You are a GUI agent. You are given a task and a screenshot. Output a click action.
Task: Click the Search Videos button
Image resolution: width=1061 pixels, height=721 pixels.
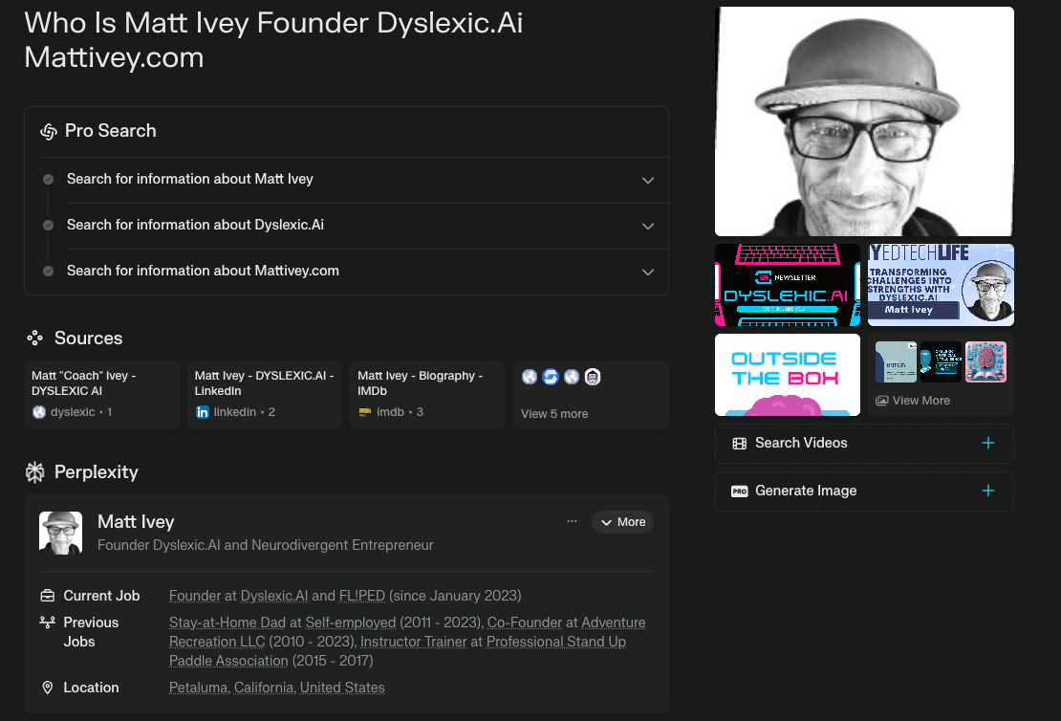[x=864, y=444]
